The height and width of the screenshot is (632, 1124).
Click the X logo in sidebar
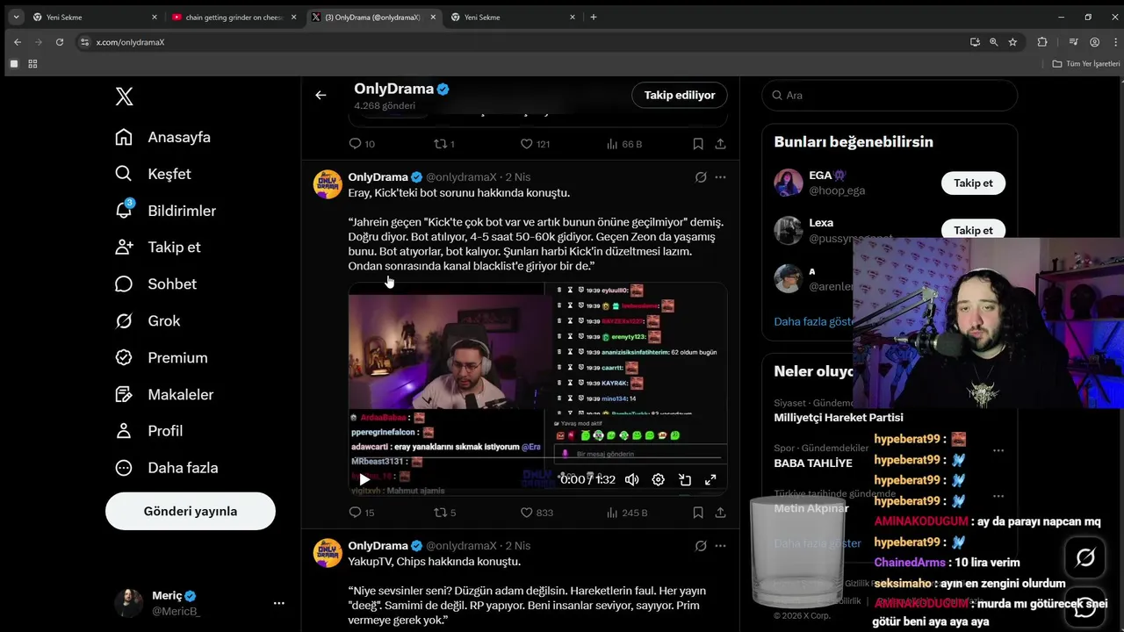pos(125,97)
